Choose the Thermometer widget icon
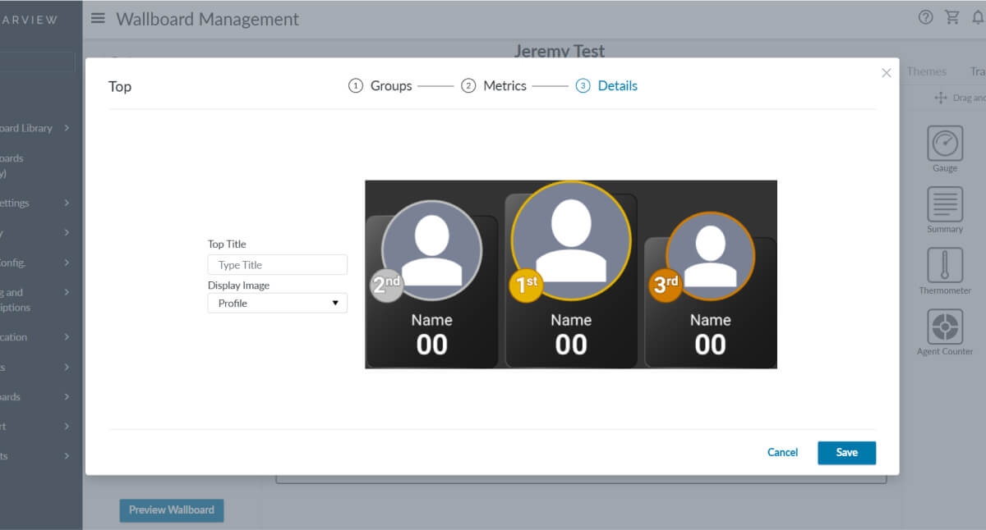 tap(945, 266)
